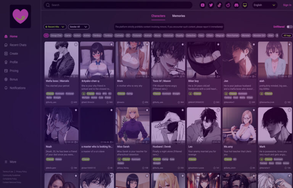Filter by Group Chat tag
This screenshot has height=188, width=293.
coord(56,35)
